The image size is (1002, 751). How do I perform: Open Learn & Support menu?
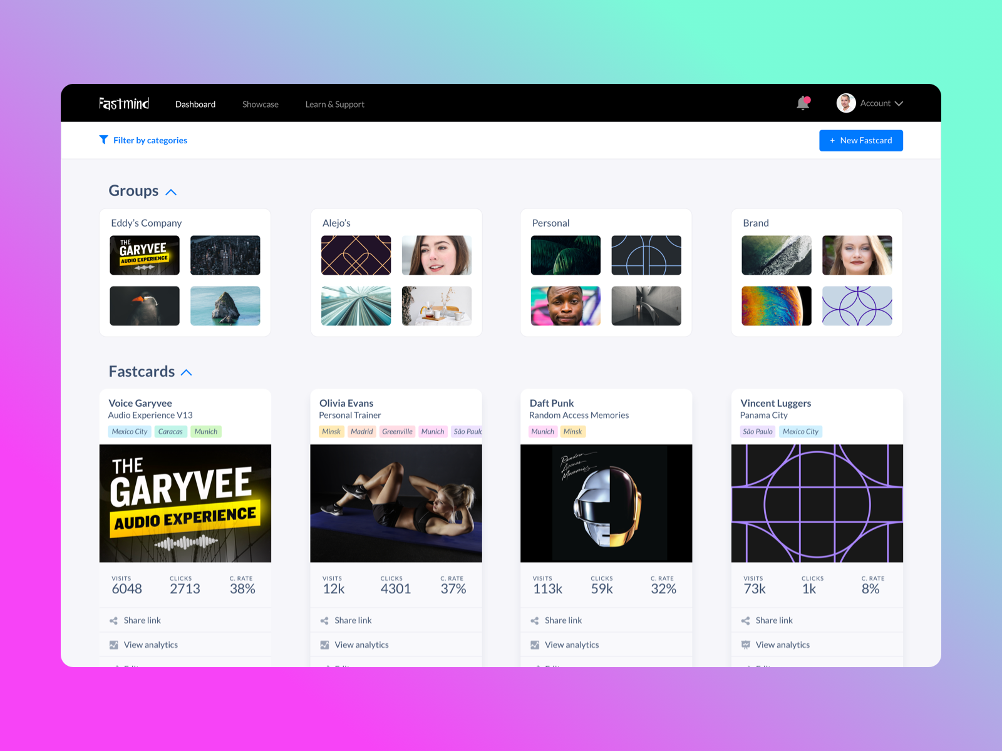(335, 104)
